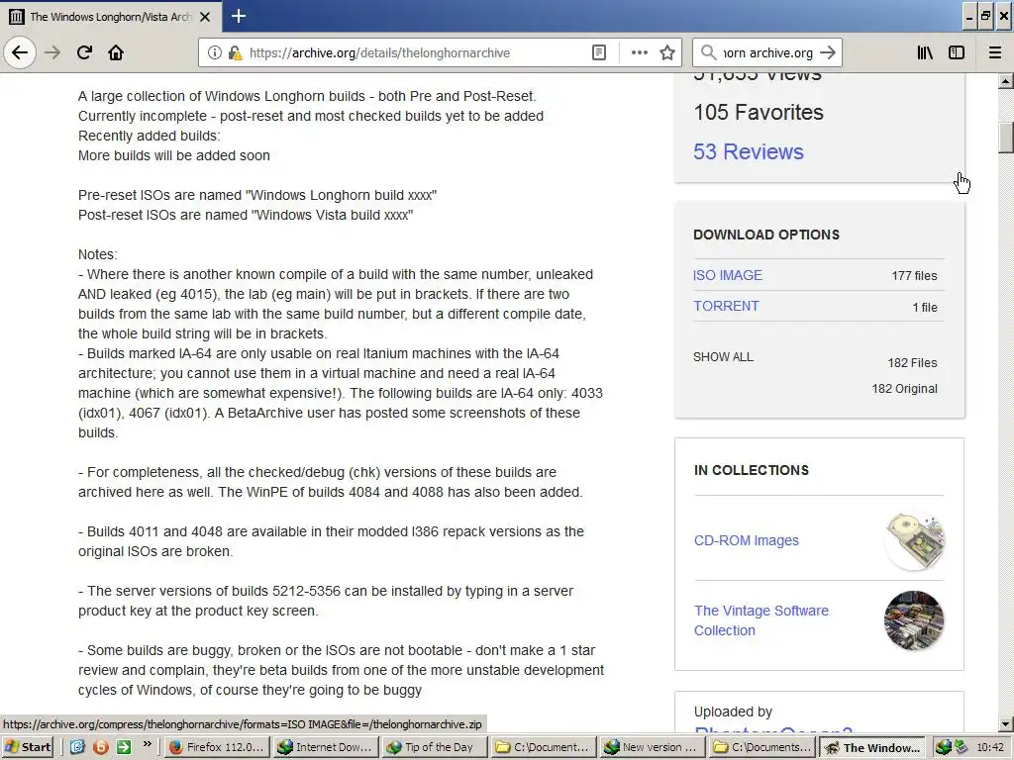Click the '182 Files' count text
The width and height of the screenshot is (1014, 760).
tap(912, 362)
